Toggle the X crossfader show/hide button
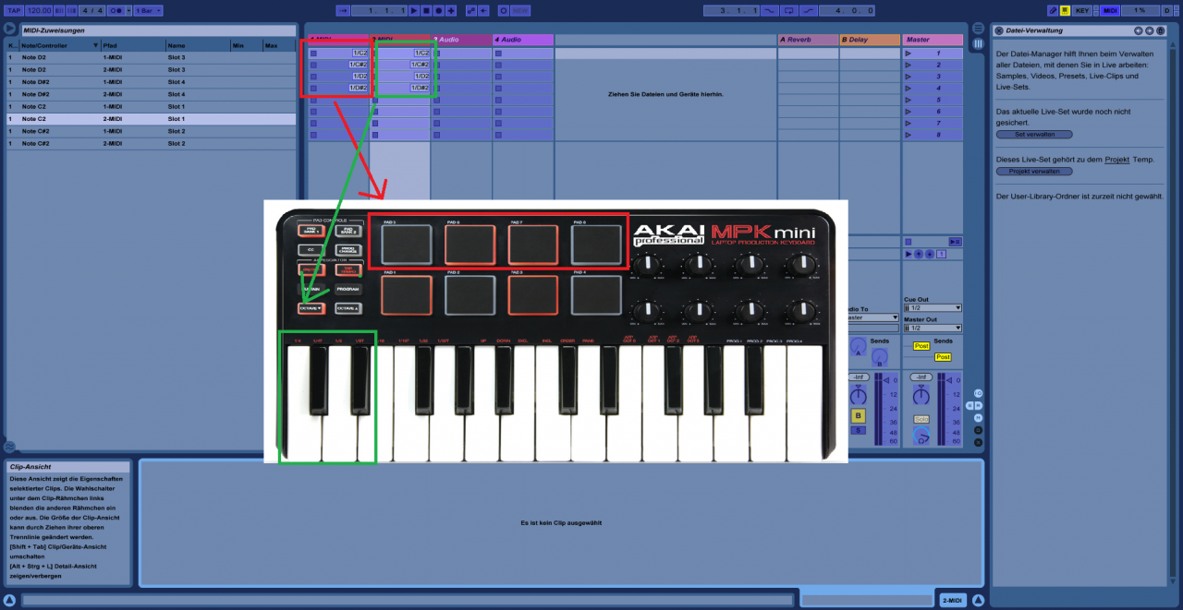1183x610 pixels. pyautogui.click(x=978, y=442)
